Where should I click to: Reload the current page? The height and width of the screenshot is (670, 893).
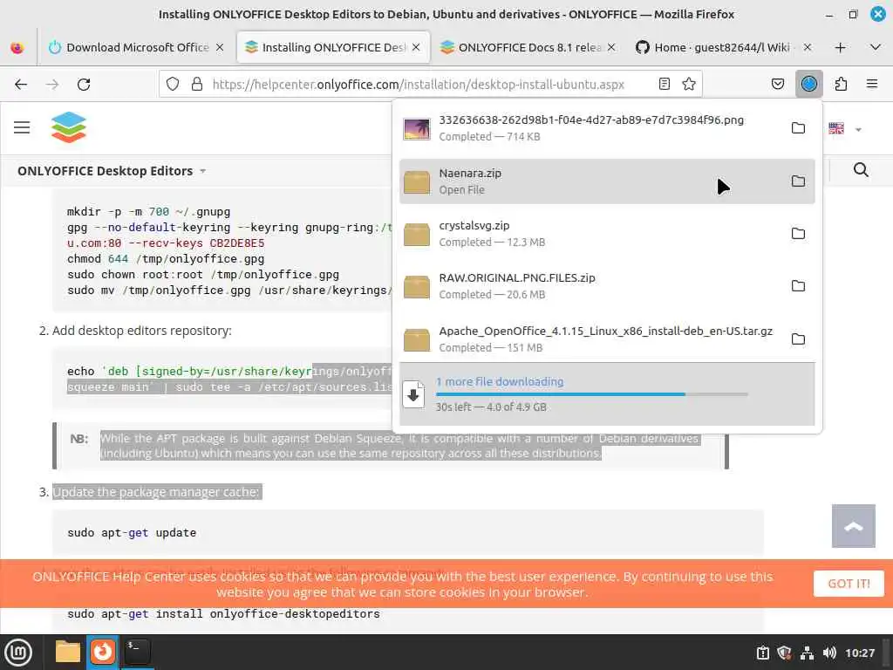[84, 85]
